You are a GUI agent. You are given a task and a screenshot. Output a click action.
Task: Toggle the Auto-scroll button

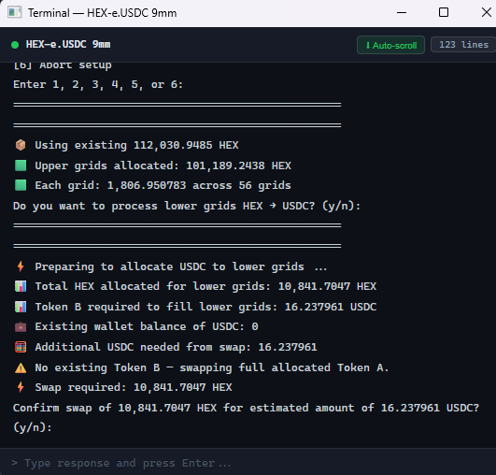coord(390,45)
